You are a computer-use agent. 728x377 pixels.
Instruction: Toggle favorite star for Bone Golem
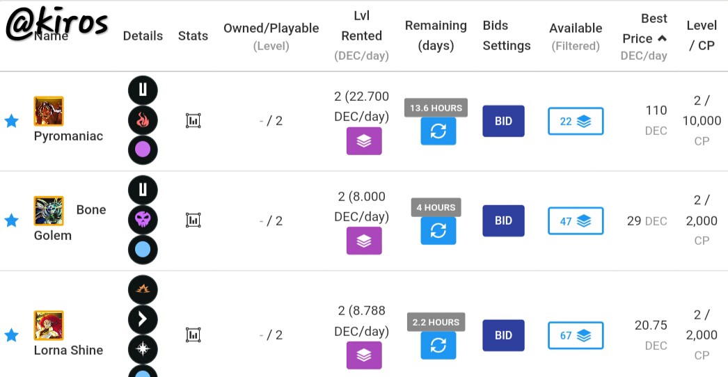click(11, 220)
